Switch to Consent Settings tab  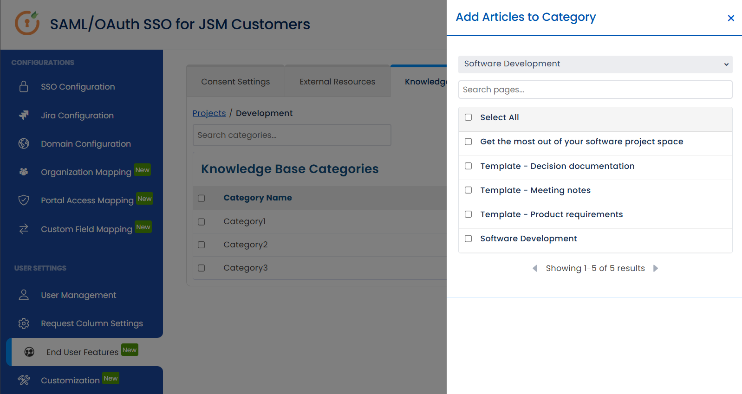pos(235,82)
